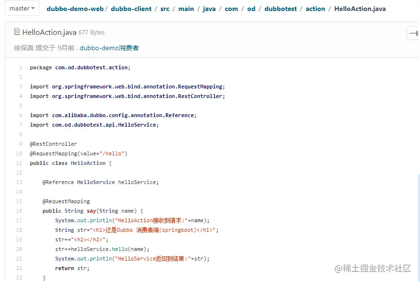420x282 pixels.
Task: Click the RequestMapping import line
Action: click(127, 87)
